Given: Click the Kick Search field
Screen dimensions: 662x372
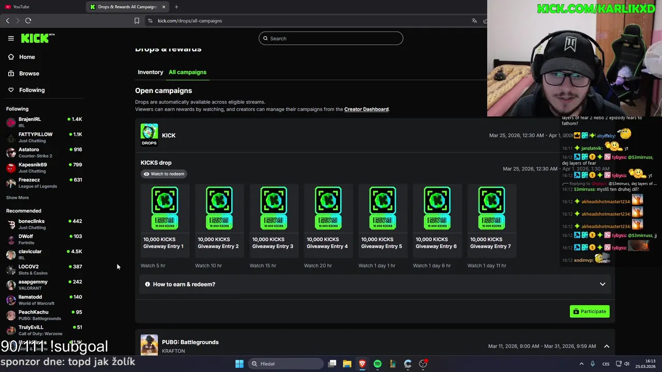Looking at the screenshot, I should [x=331, y=38].
